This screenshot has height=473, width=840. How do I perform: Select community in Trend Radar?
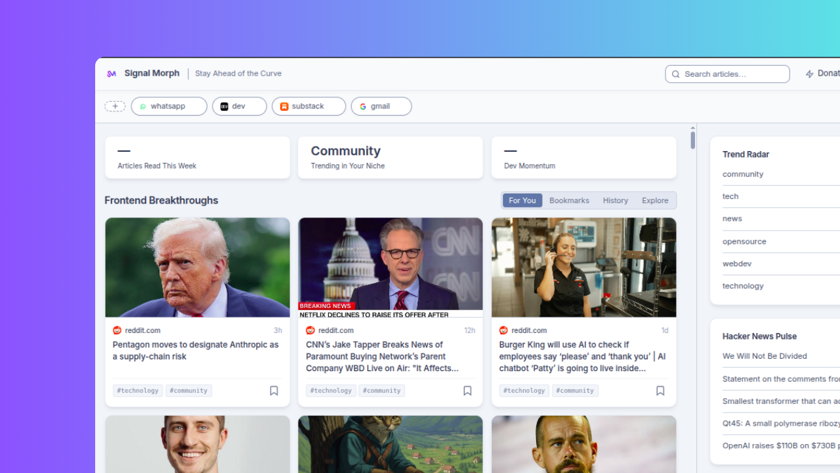coord(743,174)
